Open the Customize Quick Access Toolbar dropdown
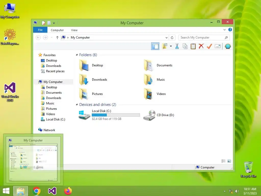 54,23
